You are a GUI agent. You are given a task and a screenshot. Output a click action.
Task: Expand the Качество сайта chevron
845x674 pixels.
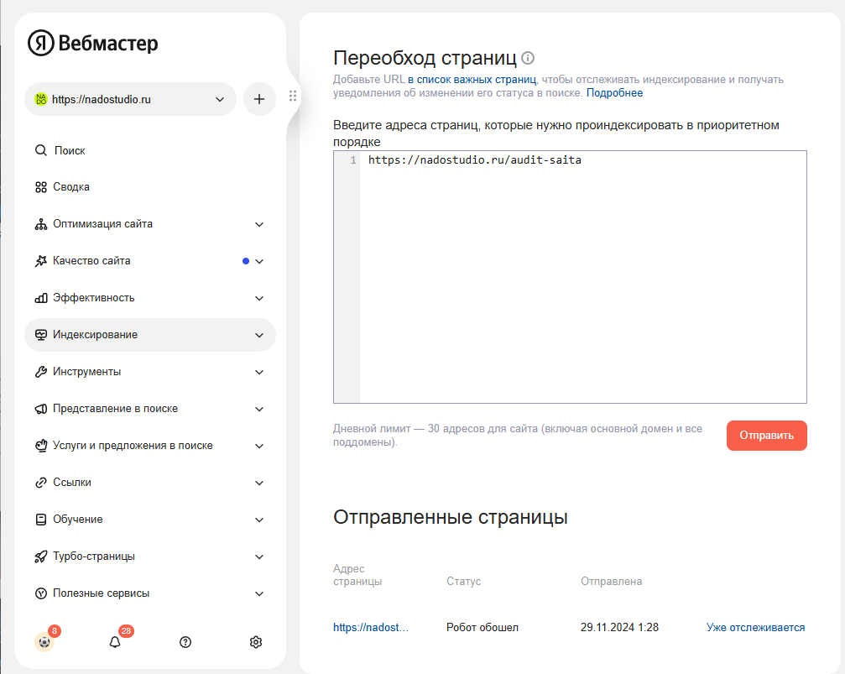(x=259, y=262)
